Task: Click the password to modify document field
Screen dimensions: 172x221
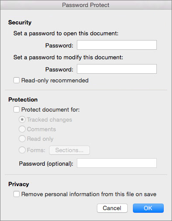Action: pyautogui.click(x=117, y=69)
